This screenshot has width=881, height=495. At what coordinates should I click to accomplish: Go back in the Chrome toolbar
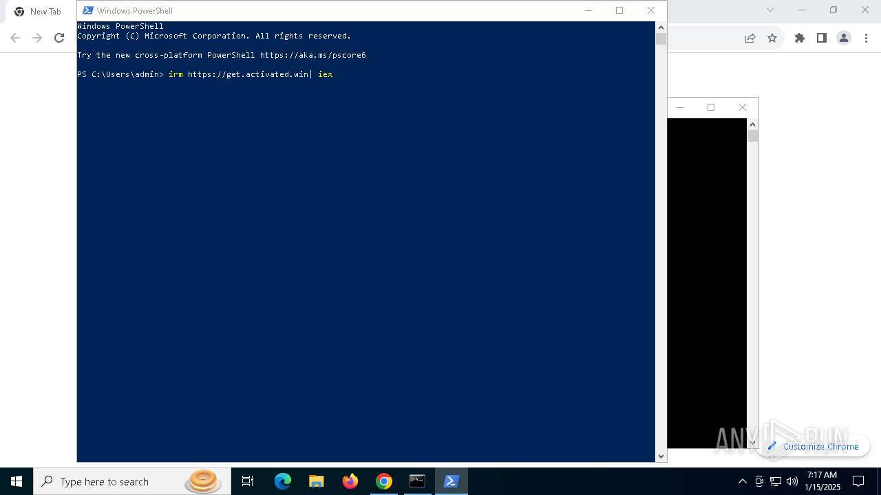click(x=15, y=38)
